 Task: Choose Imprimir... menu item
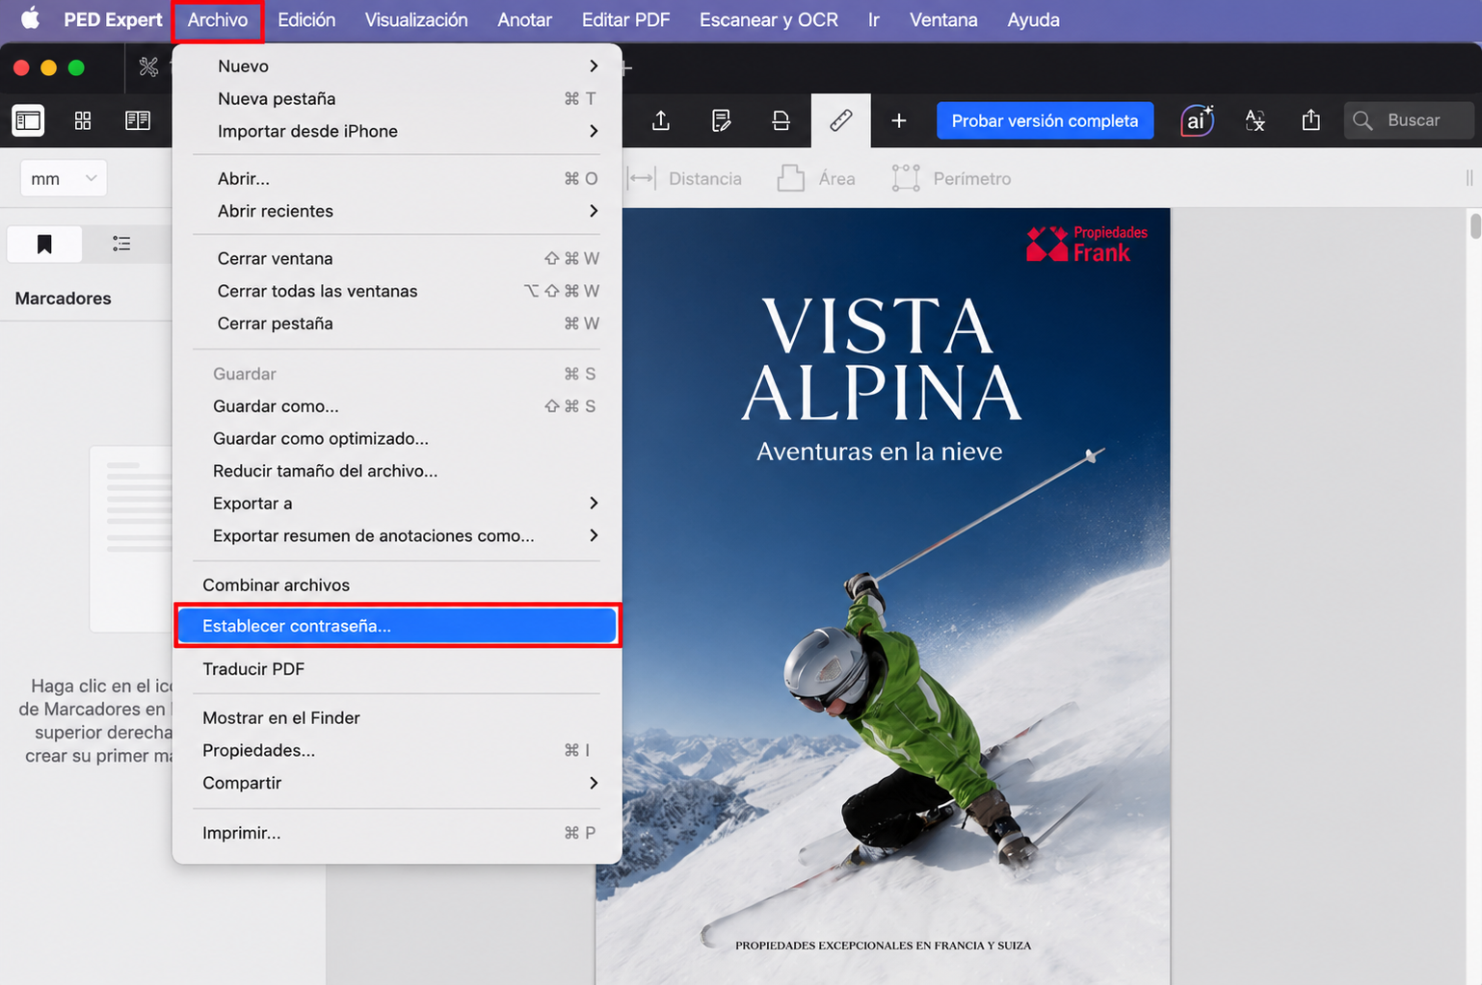click(x=396, y=833)
